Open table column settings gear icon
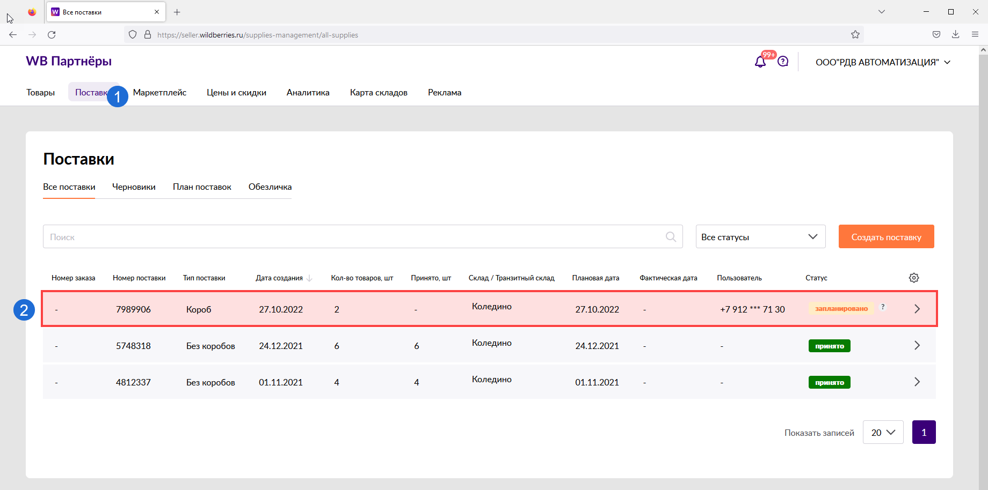The image size is (988, 490). click(913, 278)
